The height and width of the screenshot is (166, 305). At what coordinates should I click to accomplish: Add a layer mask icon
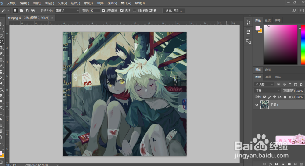277,164
